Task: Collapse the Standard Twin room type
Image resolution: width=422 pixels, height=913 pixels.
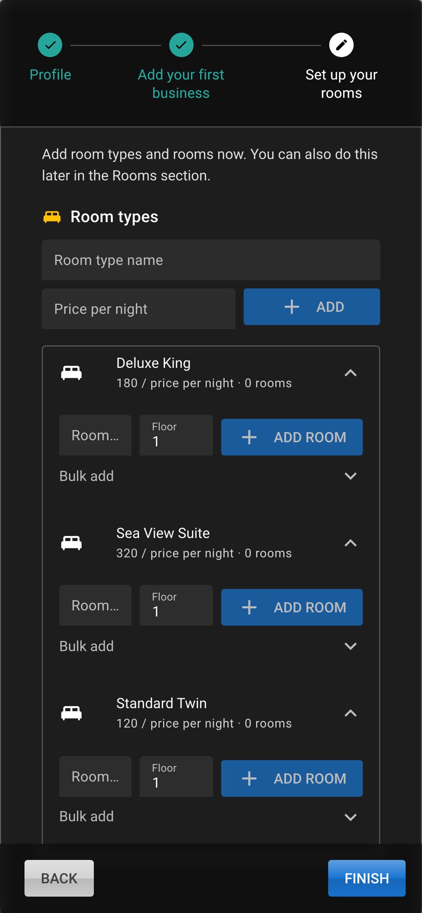Action: point(350,713)
